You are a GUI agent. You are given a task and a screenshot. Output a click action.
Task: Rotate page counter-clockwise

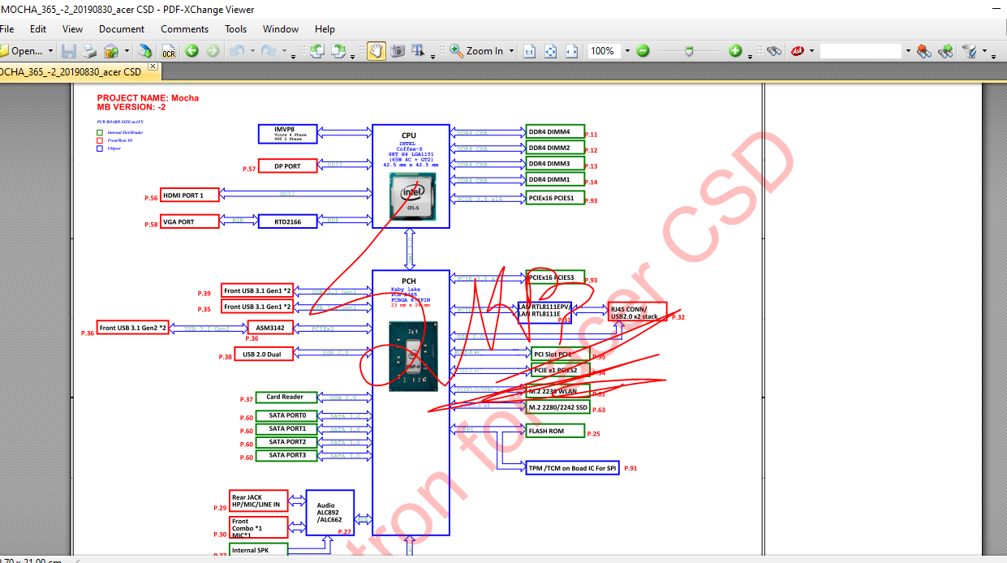pos(318,50)
